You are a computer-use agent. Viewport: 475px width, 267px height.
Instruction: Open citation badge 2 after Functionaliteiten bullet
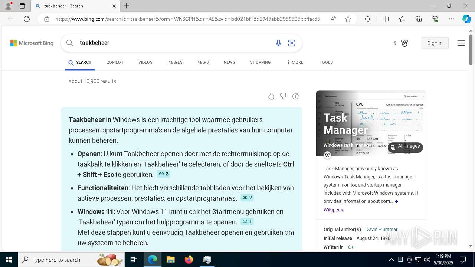[x=247, y=198]
